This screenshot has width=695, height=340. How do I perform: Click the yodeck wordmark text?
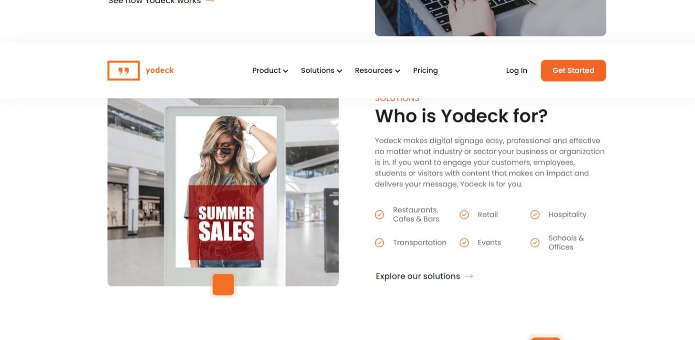(160, 70)
